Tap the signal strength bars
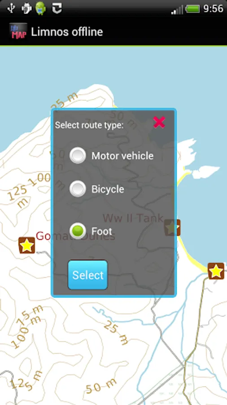Viewport: 227px width, 405px height. 177,9
